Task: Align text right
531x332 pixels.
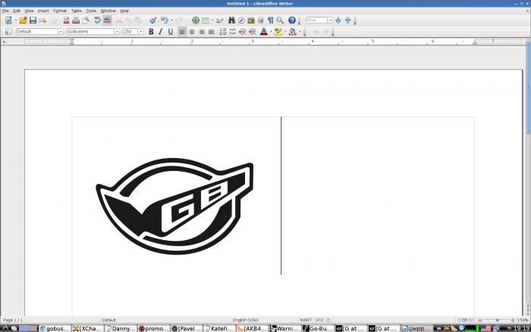Action: tap(202, 32)
